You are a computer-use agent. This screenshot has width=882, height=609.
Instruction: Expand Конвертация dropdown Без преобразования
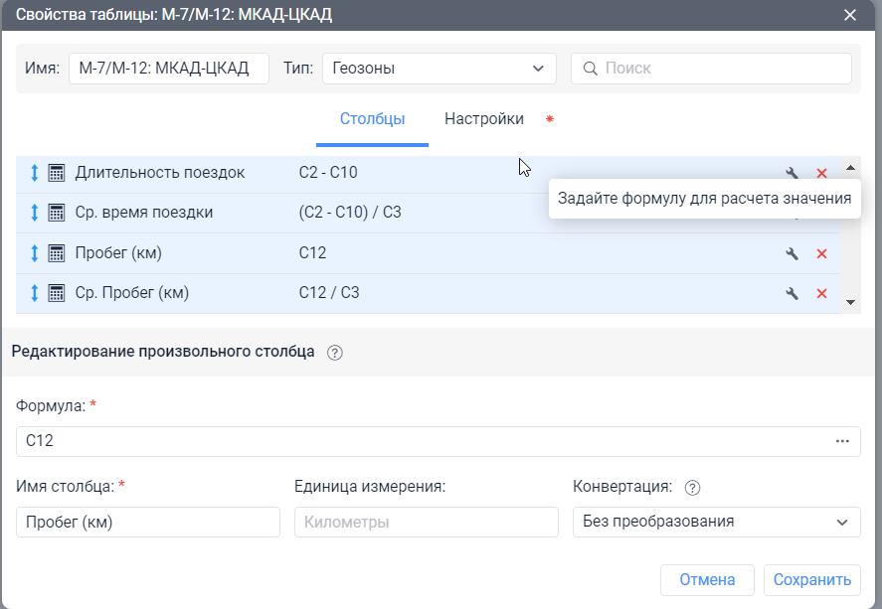pyautogui.click(x=716, y=522)
